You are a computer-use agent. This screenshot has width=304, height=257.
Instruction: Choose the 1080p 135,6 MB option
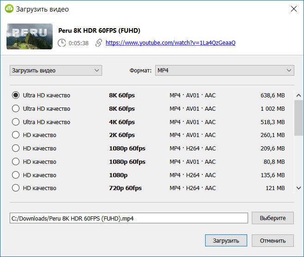(16, 175)
